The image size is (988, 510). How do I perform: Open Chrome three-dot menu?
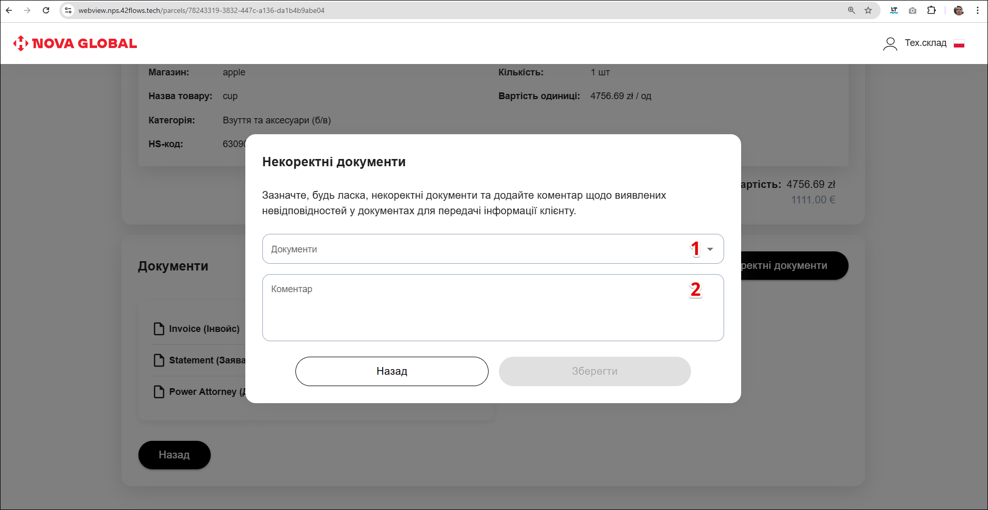(x=978, y=10)
